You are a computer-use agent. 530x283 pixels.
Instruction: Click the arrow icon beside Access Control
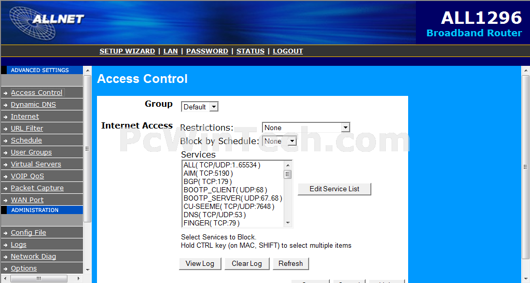(5, 93)
